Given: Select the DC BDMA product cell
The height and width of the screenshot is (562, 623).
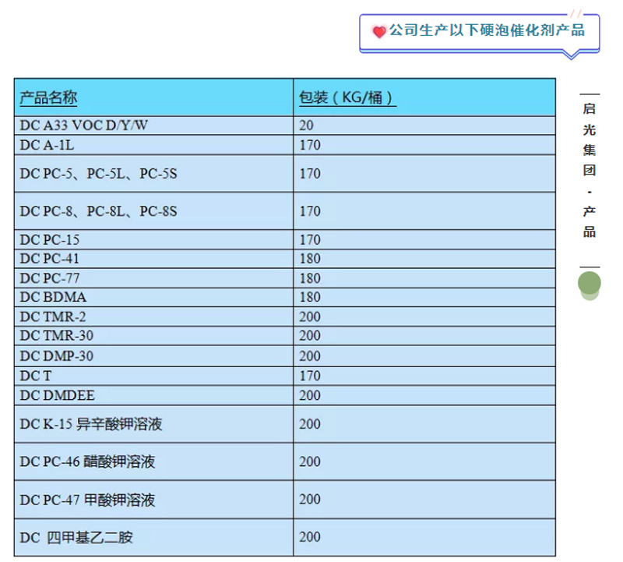Looking at the screenshot, I should coord(53,298).
